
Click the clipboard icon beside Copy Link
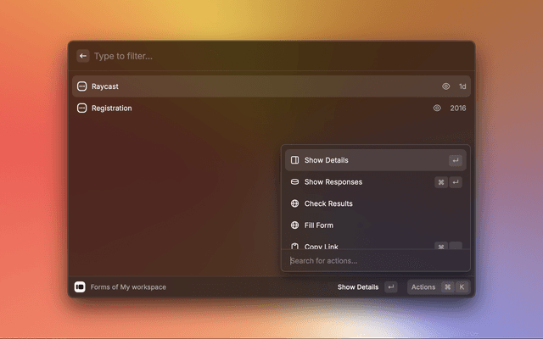pyautogui.click(x=294, y=246)
